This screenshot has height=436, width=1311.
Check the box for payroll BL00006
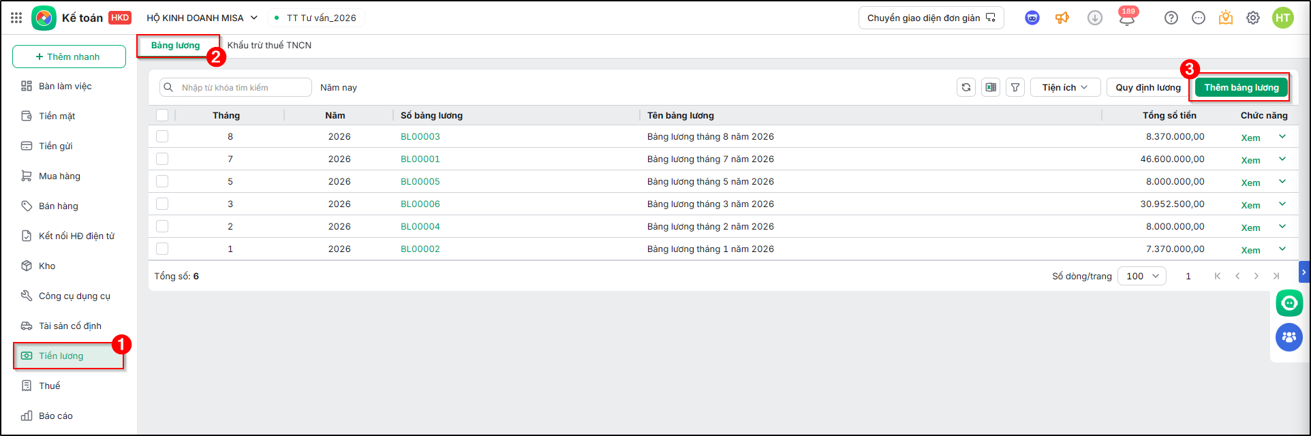[x=162, y=204]
